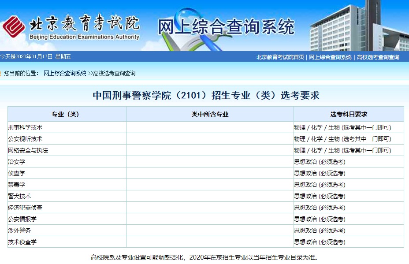The image size is (409, 264).
Task: Select the 治安学 row cell
Action: [x=67, y=162]
